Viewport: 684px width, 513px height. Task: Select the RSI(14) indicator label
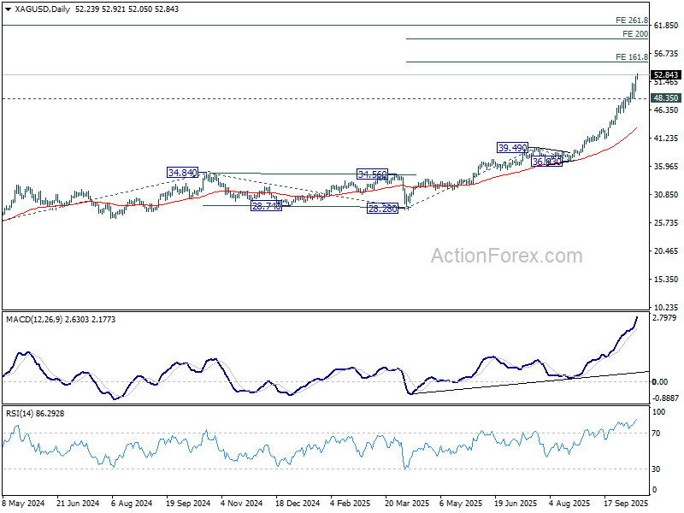21,414
